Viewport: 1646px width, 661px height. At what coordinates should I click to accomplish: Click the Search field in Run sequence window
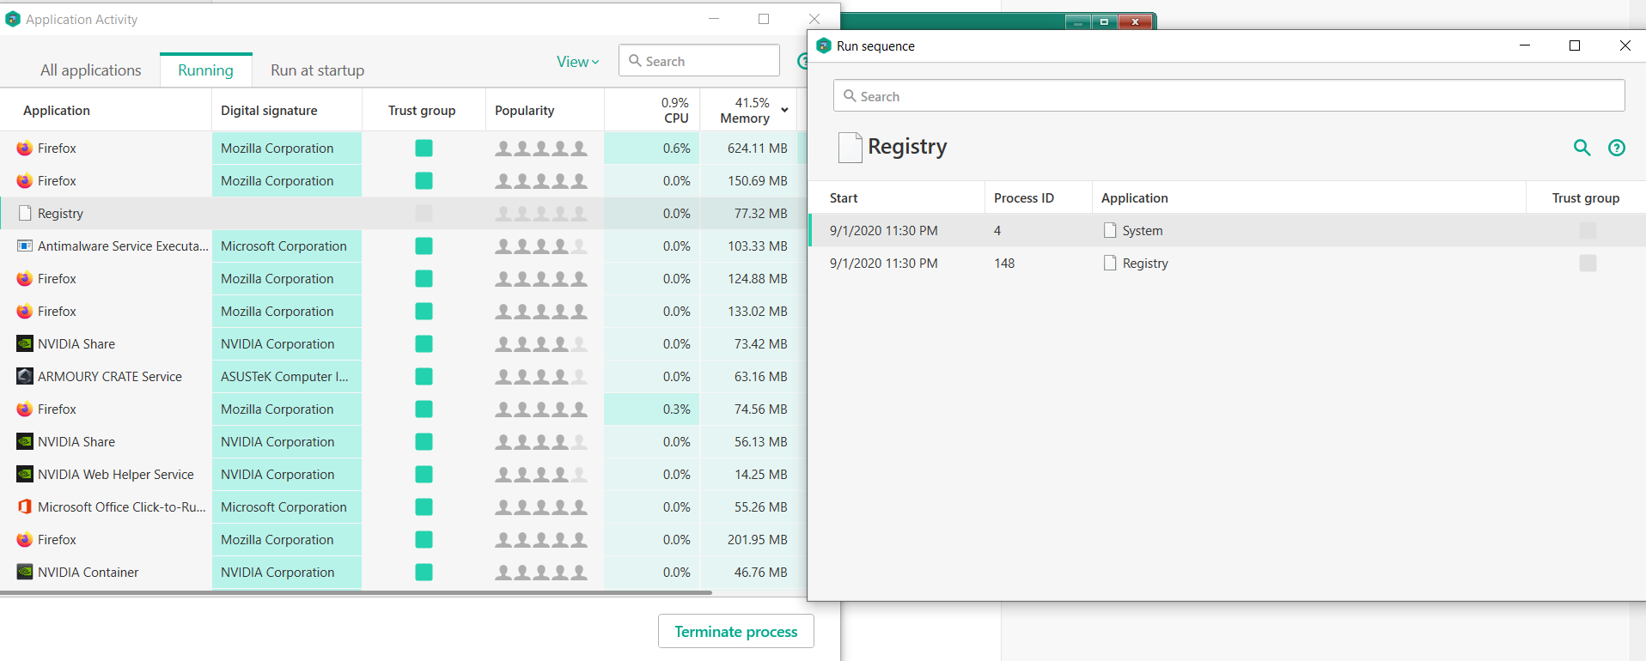[x=1228, y=96]
